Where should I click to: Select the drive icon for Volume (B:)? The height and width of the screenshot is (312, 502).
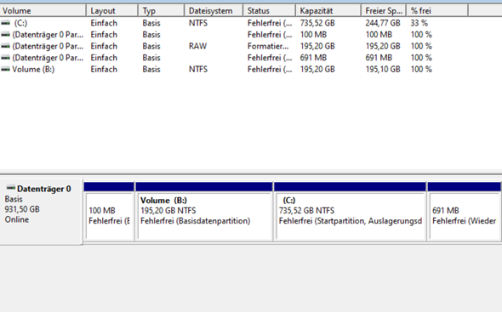pyautogui.click(x=5, y=70)
